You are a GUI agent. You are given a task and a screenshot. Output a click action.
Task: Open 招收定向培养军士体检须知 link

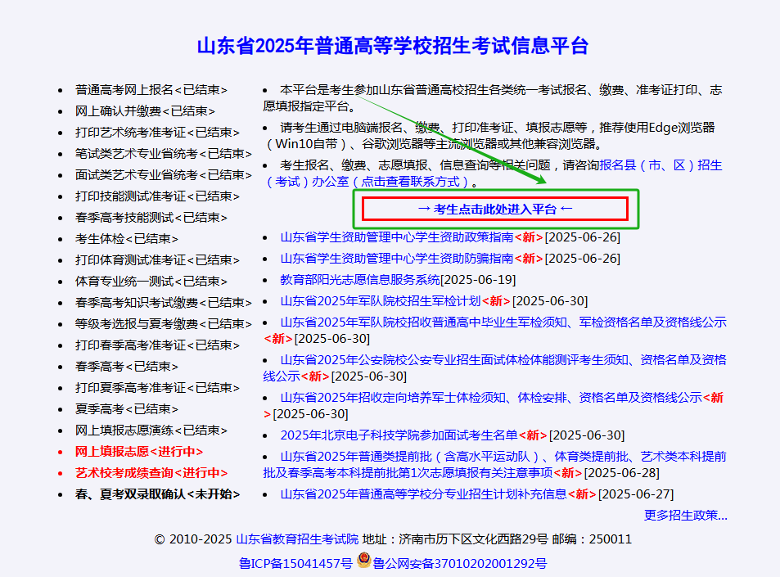click(x=491, y=398)
